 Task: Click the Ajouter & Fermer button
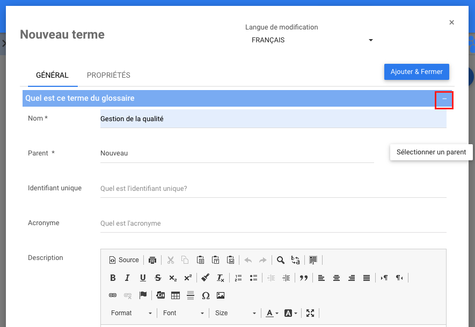pyautogui.click(x=416, y=72)
